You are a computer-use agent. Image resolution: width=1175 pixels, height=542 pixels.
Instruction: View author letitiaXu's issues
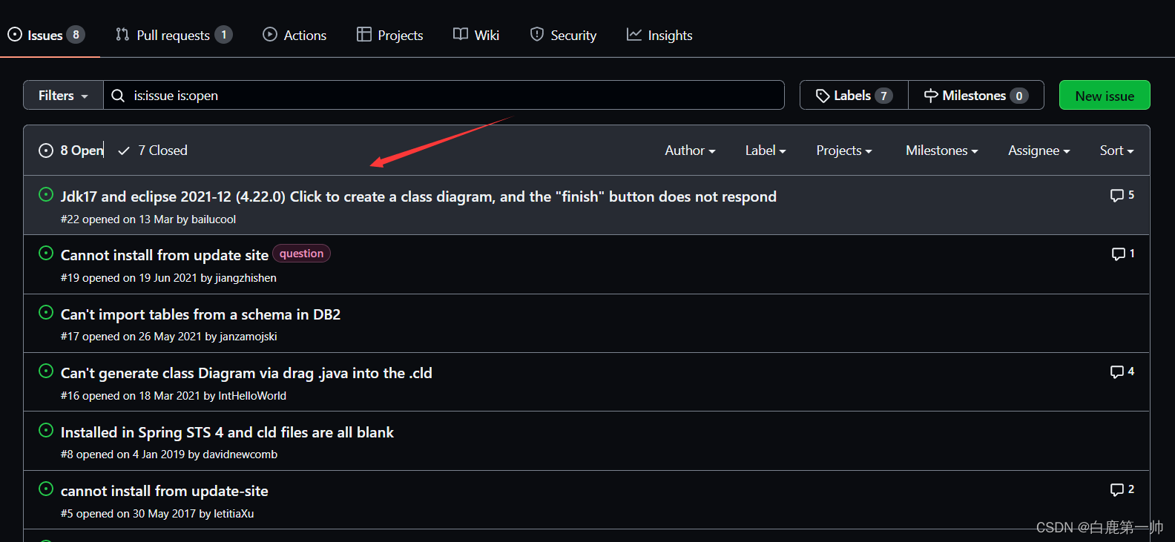click(234, 514)
